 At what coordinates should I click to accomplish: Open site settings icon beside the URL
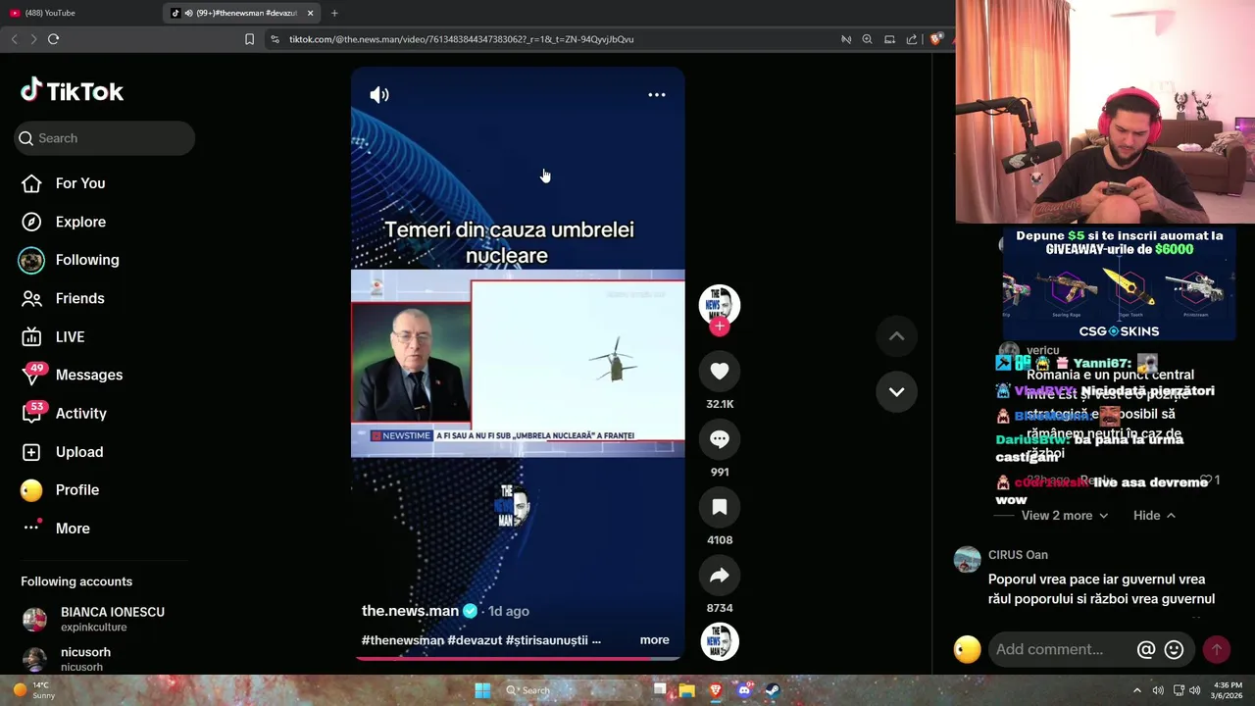(275, 39)
